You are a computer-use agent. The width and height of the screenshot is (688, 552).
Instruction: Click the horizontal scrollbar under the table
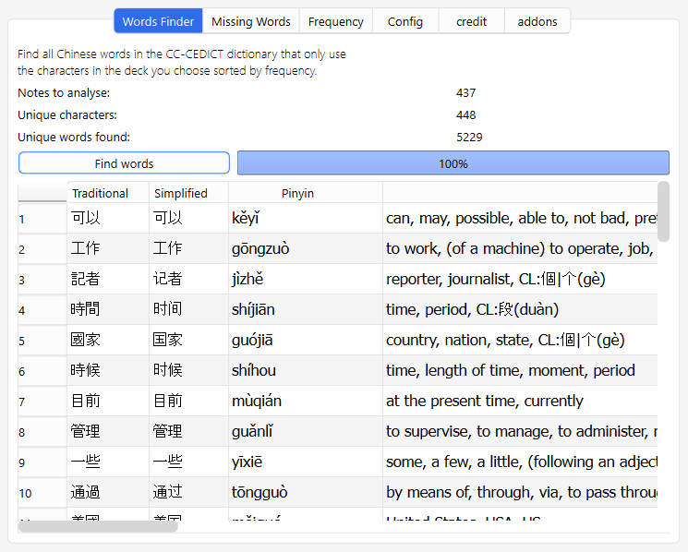98,526
